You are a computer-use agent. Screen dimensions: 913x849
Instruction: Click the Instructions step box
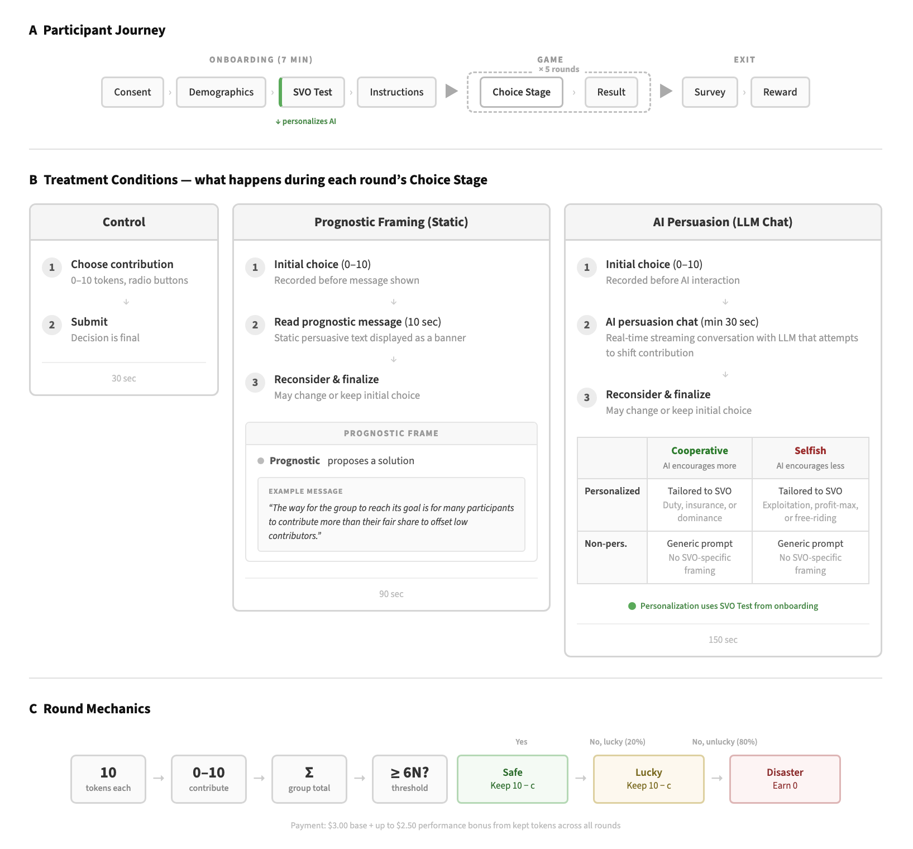click(396, 92)
